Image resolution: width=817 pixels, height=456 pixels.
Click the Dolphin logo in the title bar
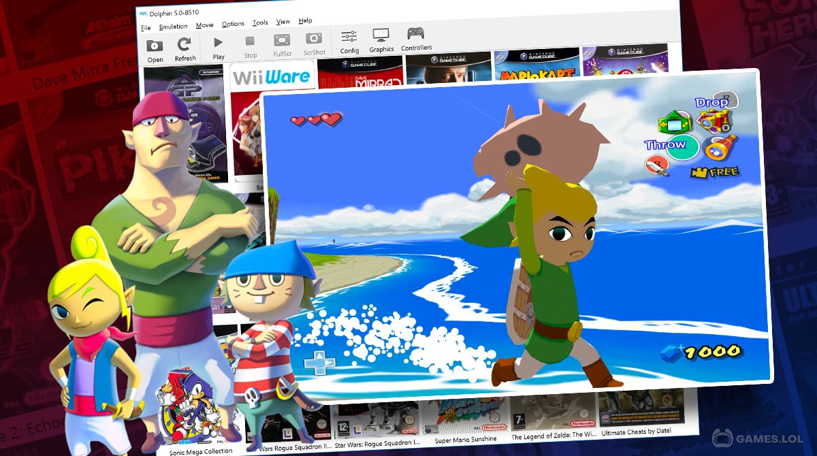click(x=143, y=15)
